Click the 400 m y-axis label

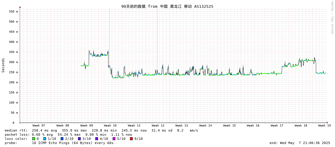[x=13, y=42]
